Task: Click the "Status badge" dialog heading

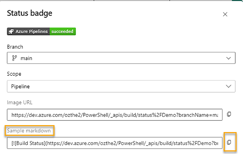Action: click(29, 14)
